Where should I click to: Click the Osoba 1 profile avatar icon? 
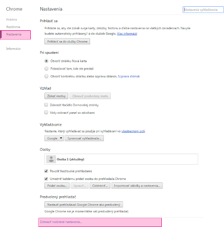click(51, 159)
